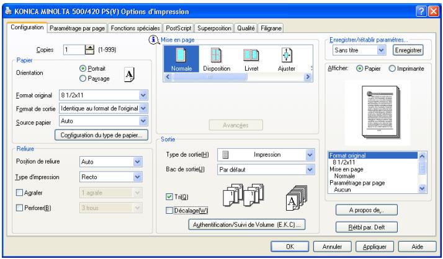The width and height of the screenshot is (443, 259).
Task: Click the Mise en page info icon
Action: click(x=153, y=40)
